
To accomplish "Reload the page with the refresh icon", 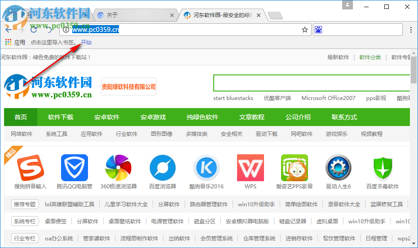I will (34, 30).
